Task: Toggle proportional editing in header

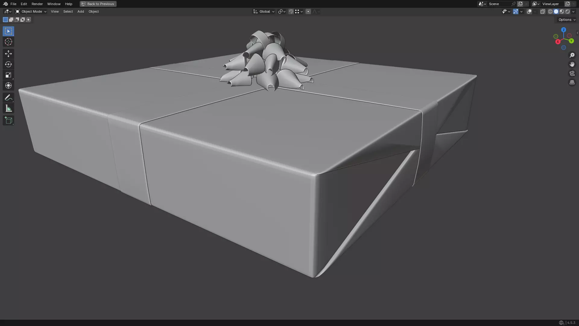Action: click(308, 11)
